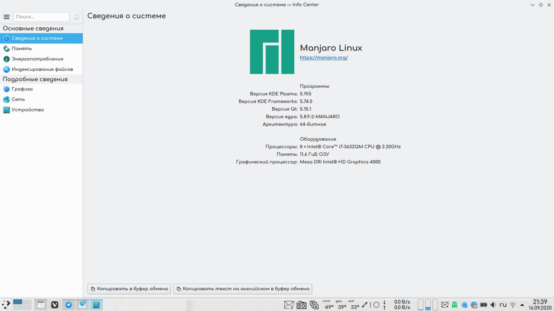Click the radio applet icon in panel
This screenshot has width=554, height=311.
coord(302,305)
